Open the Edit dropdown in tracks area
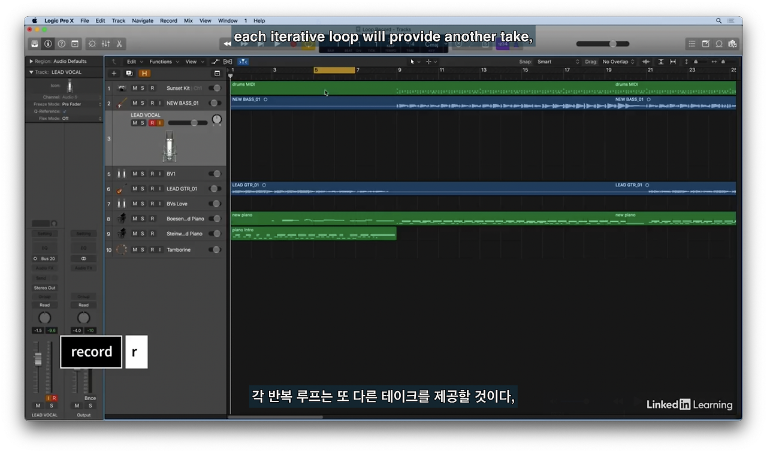Screen dimensions: 767x453 134,62
